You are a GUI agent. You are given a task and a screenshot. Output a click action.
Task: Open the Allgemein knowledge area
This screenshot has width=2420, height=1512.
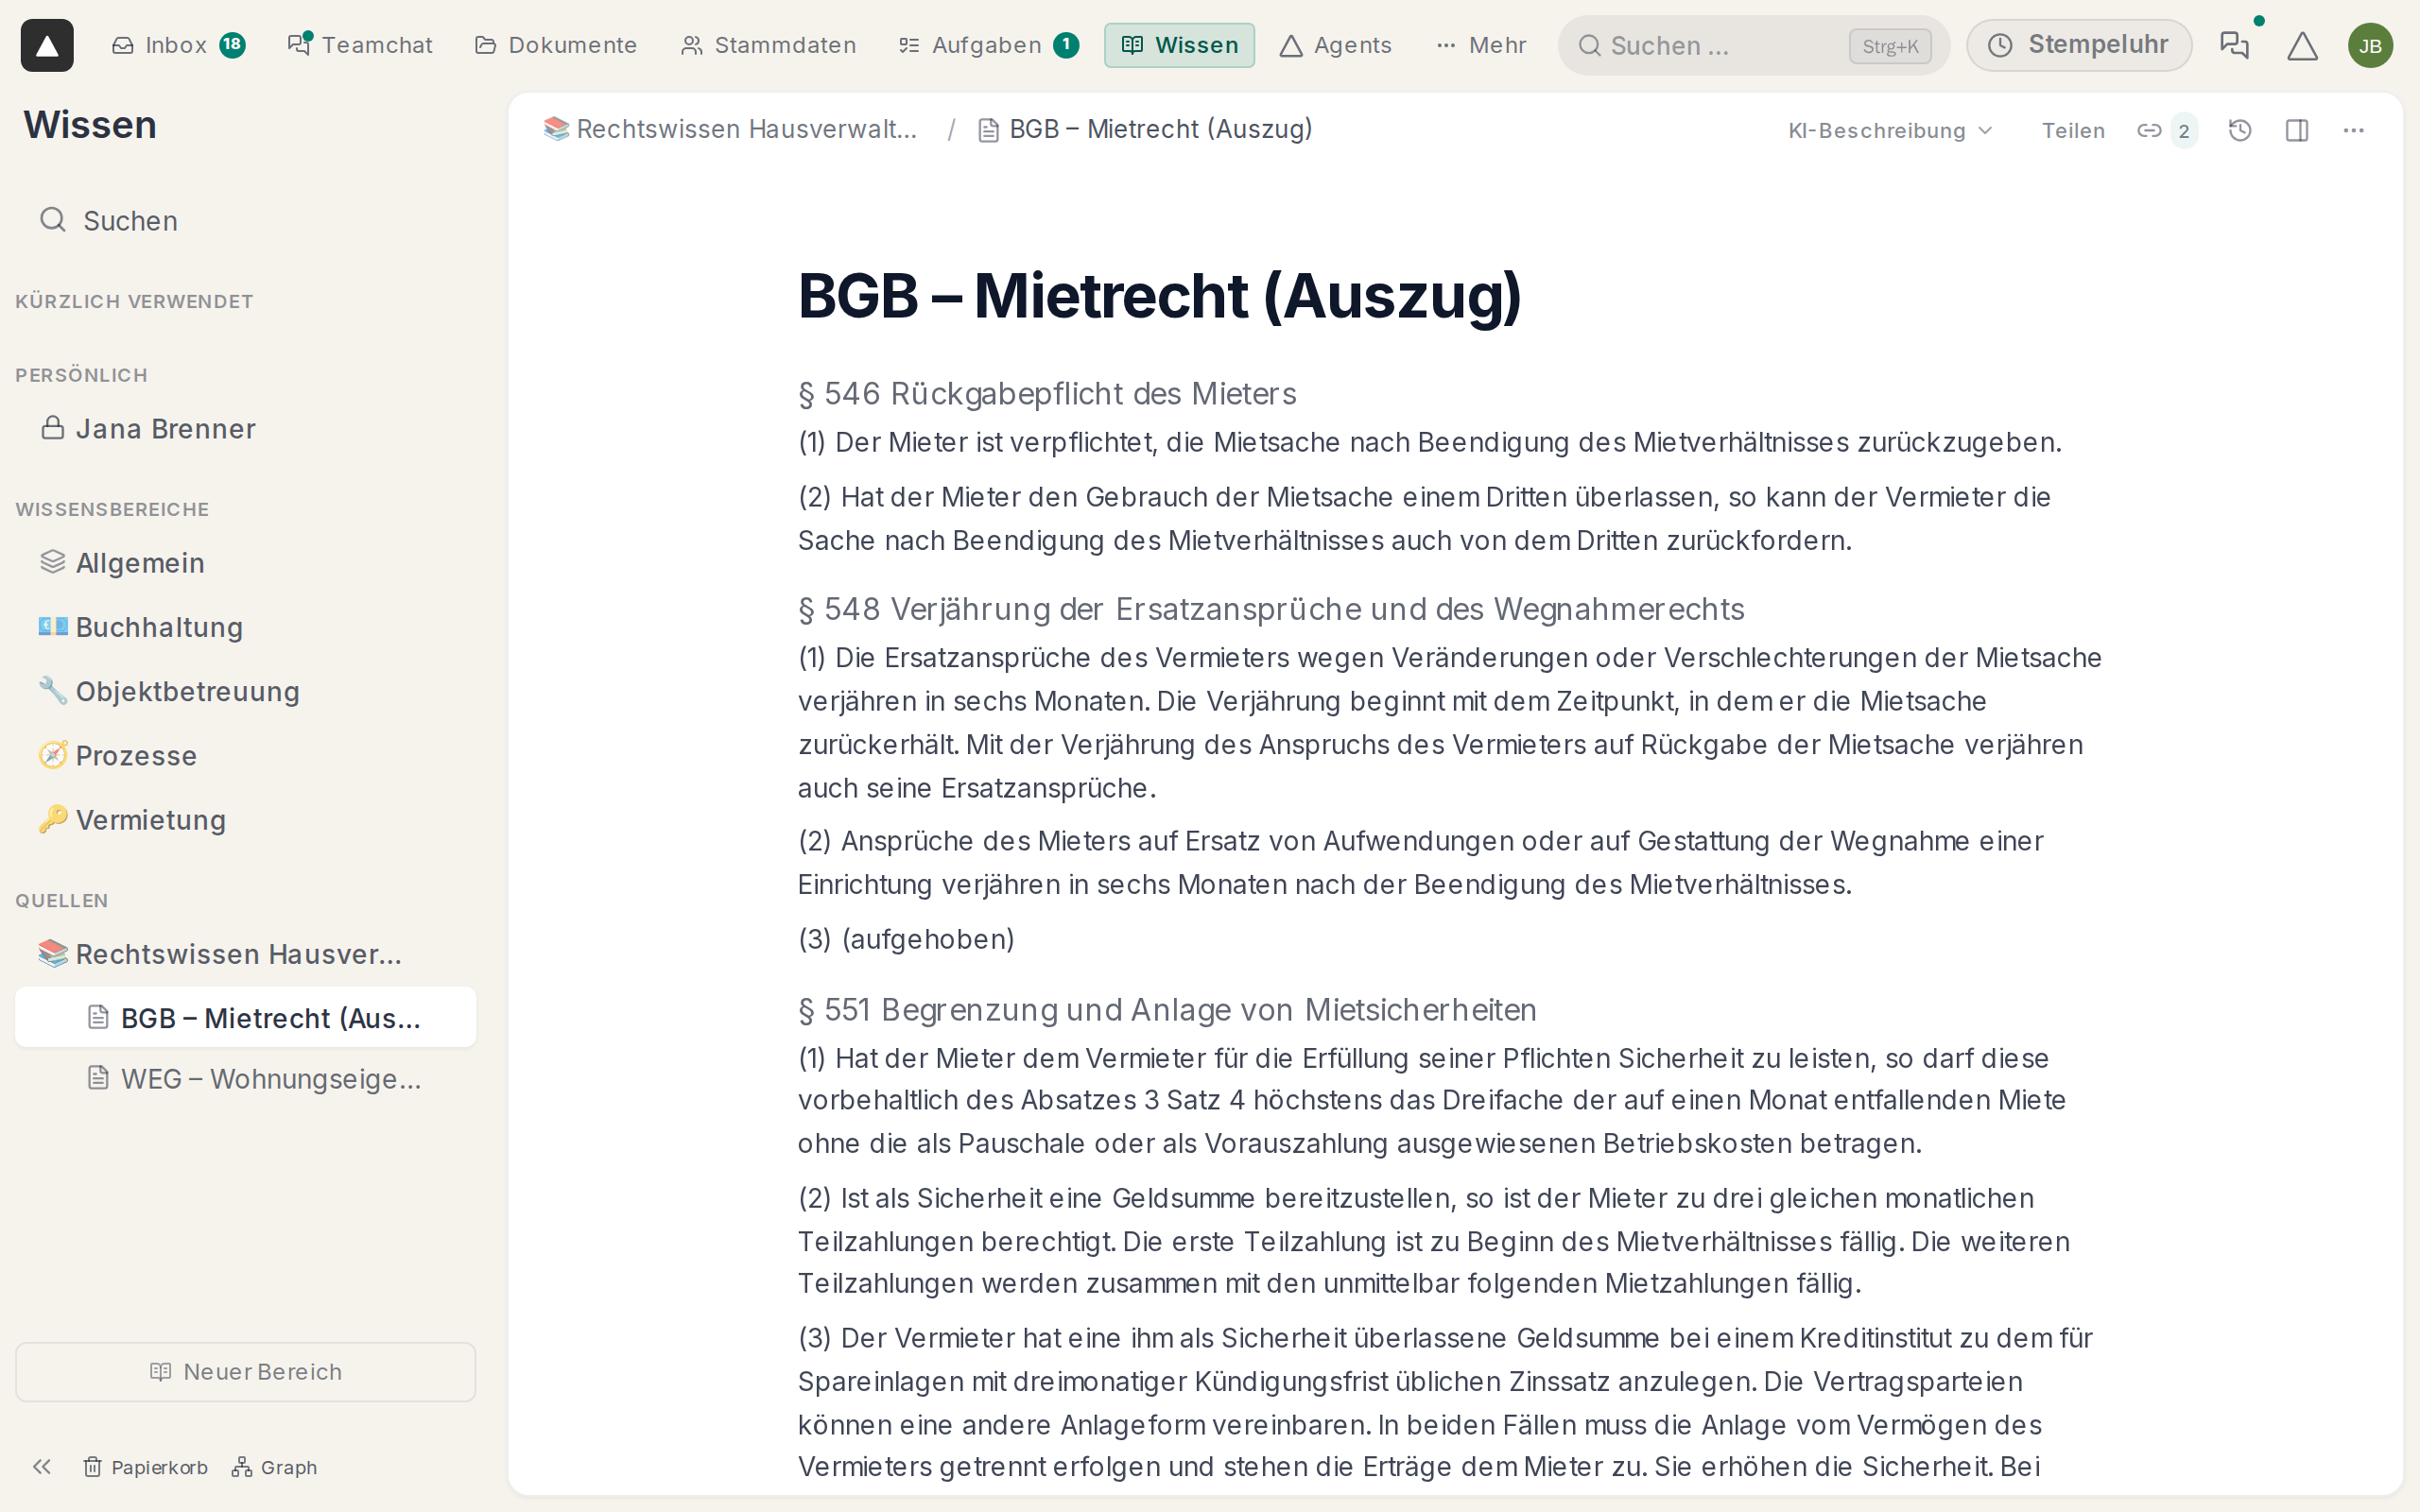[x=245, y=562]
